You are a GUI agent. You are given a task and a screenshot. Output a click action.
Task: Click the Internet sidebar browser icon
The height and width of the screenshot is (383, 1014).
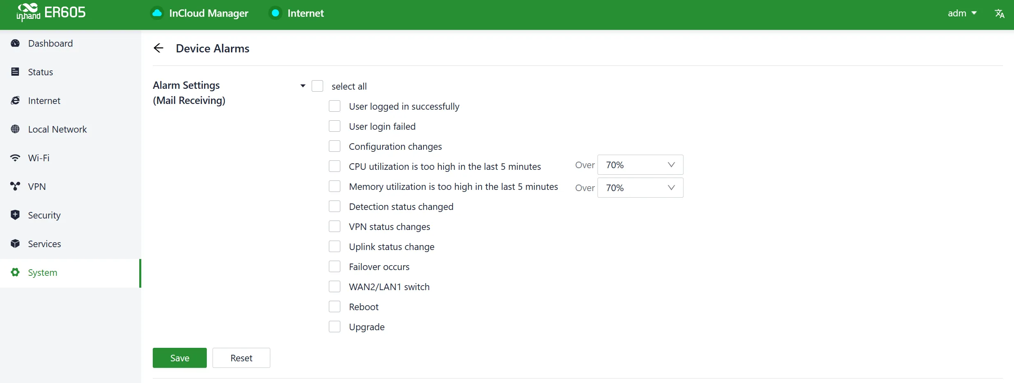click(15, 101)
